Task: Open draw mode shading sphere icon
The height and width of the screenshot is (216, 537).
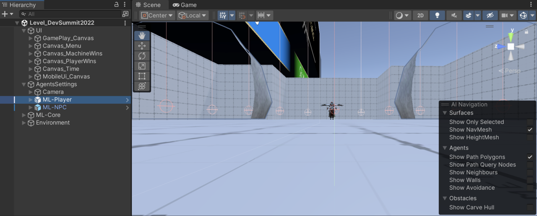Action: pyautogui.click(x=399, y=16)
